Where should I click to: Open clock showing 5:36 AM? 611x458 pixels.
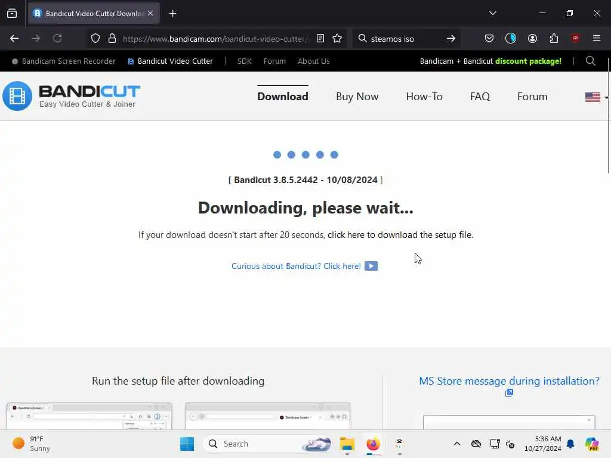tap(543, 444)
